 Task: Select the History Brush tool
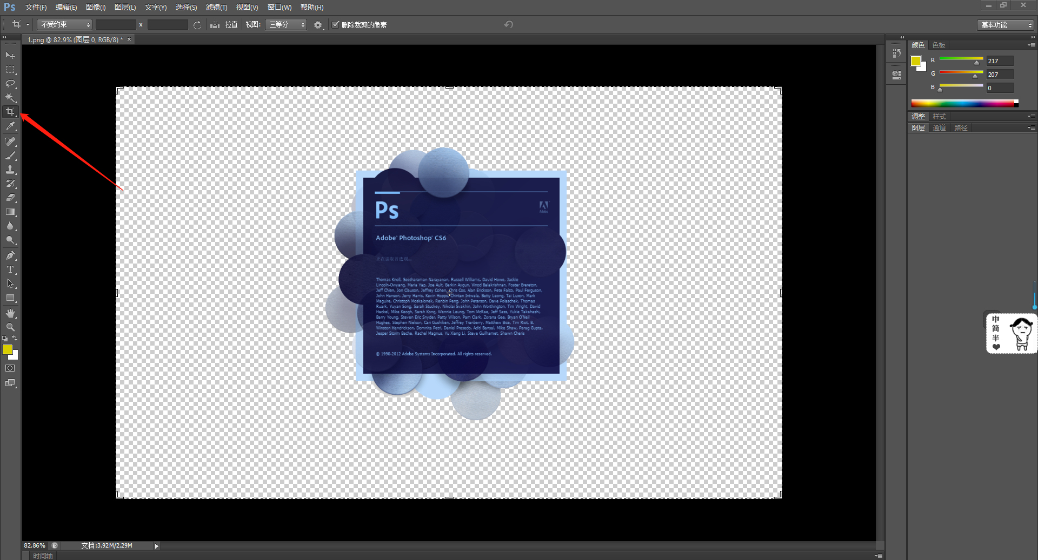(10, 184)
